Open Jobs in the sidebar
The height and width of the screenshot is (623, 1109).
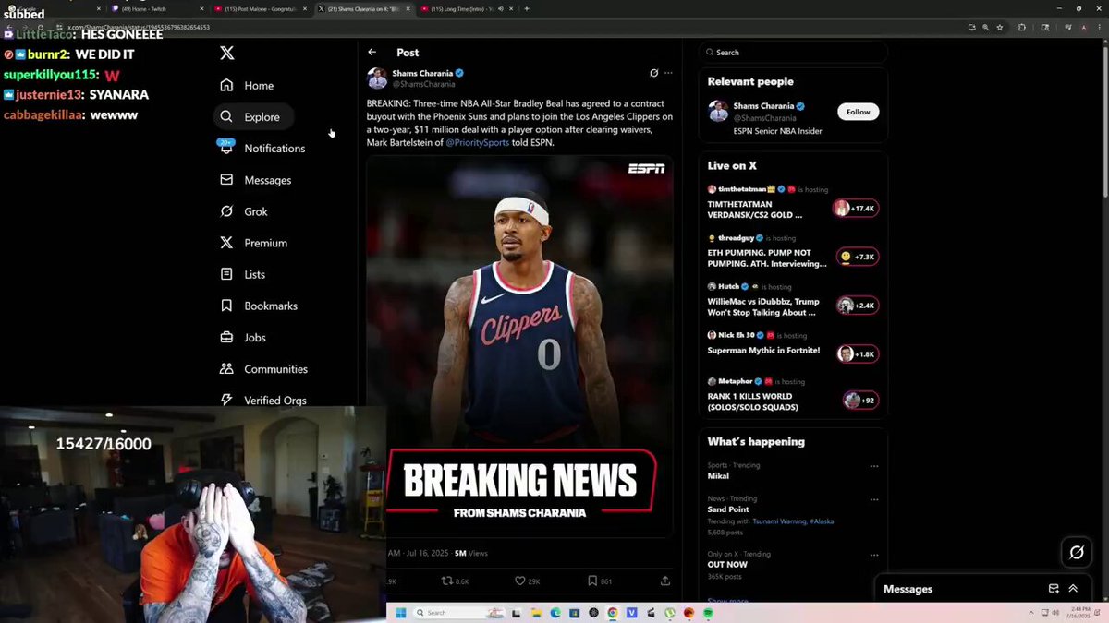pyautogui.click(x=243, y=338)
